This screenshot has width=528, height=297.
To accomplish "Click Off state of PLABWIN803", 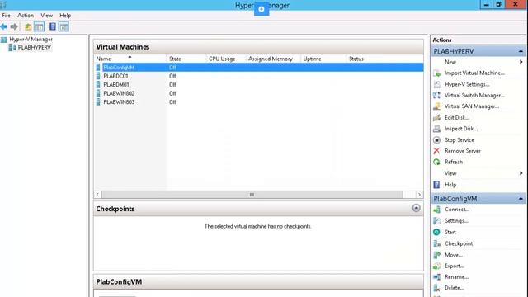I will 172,102.
